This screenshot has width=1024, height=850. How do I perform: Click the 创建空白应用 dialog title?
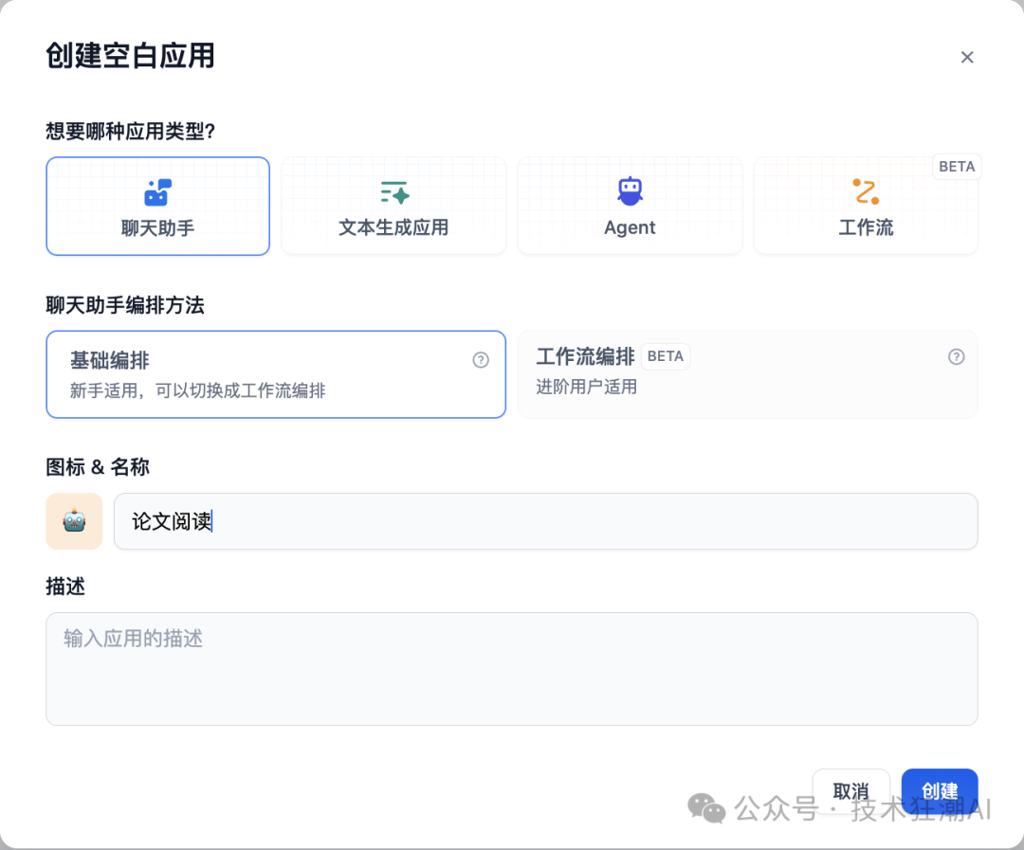[x=130, y=56]
